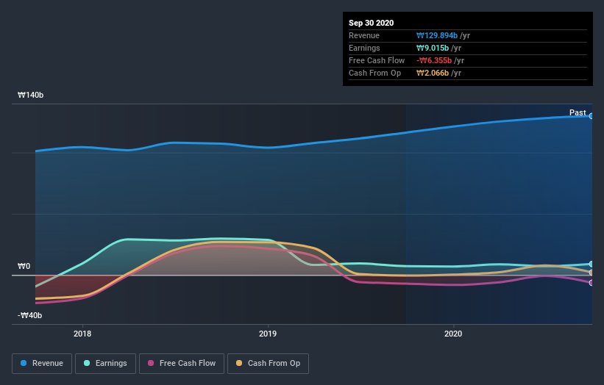This screenshot has height=385, width=604.
Task: Click the ₩140b y-axis label
Action: pos(30,95)
